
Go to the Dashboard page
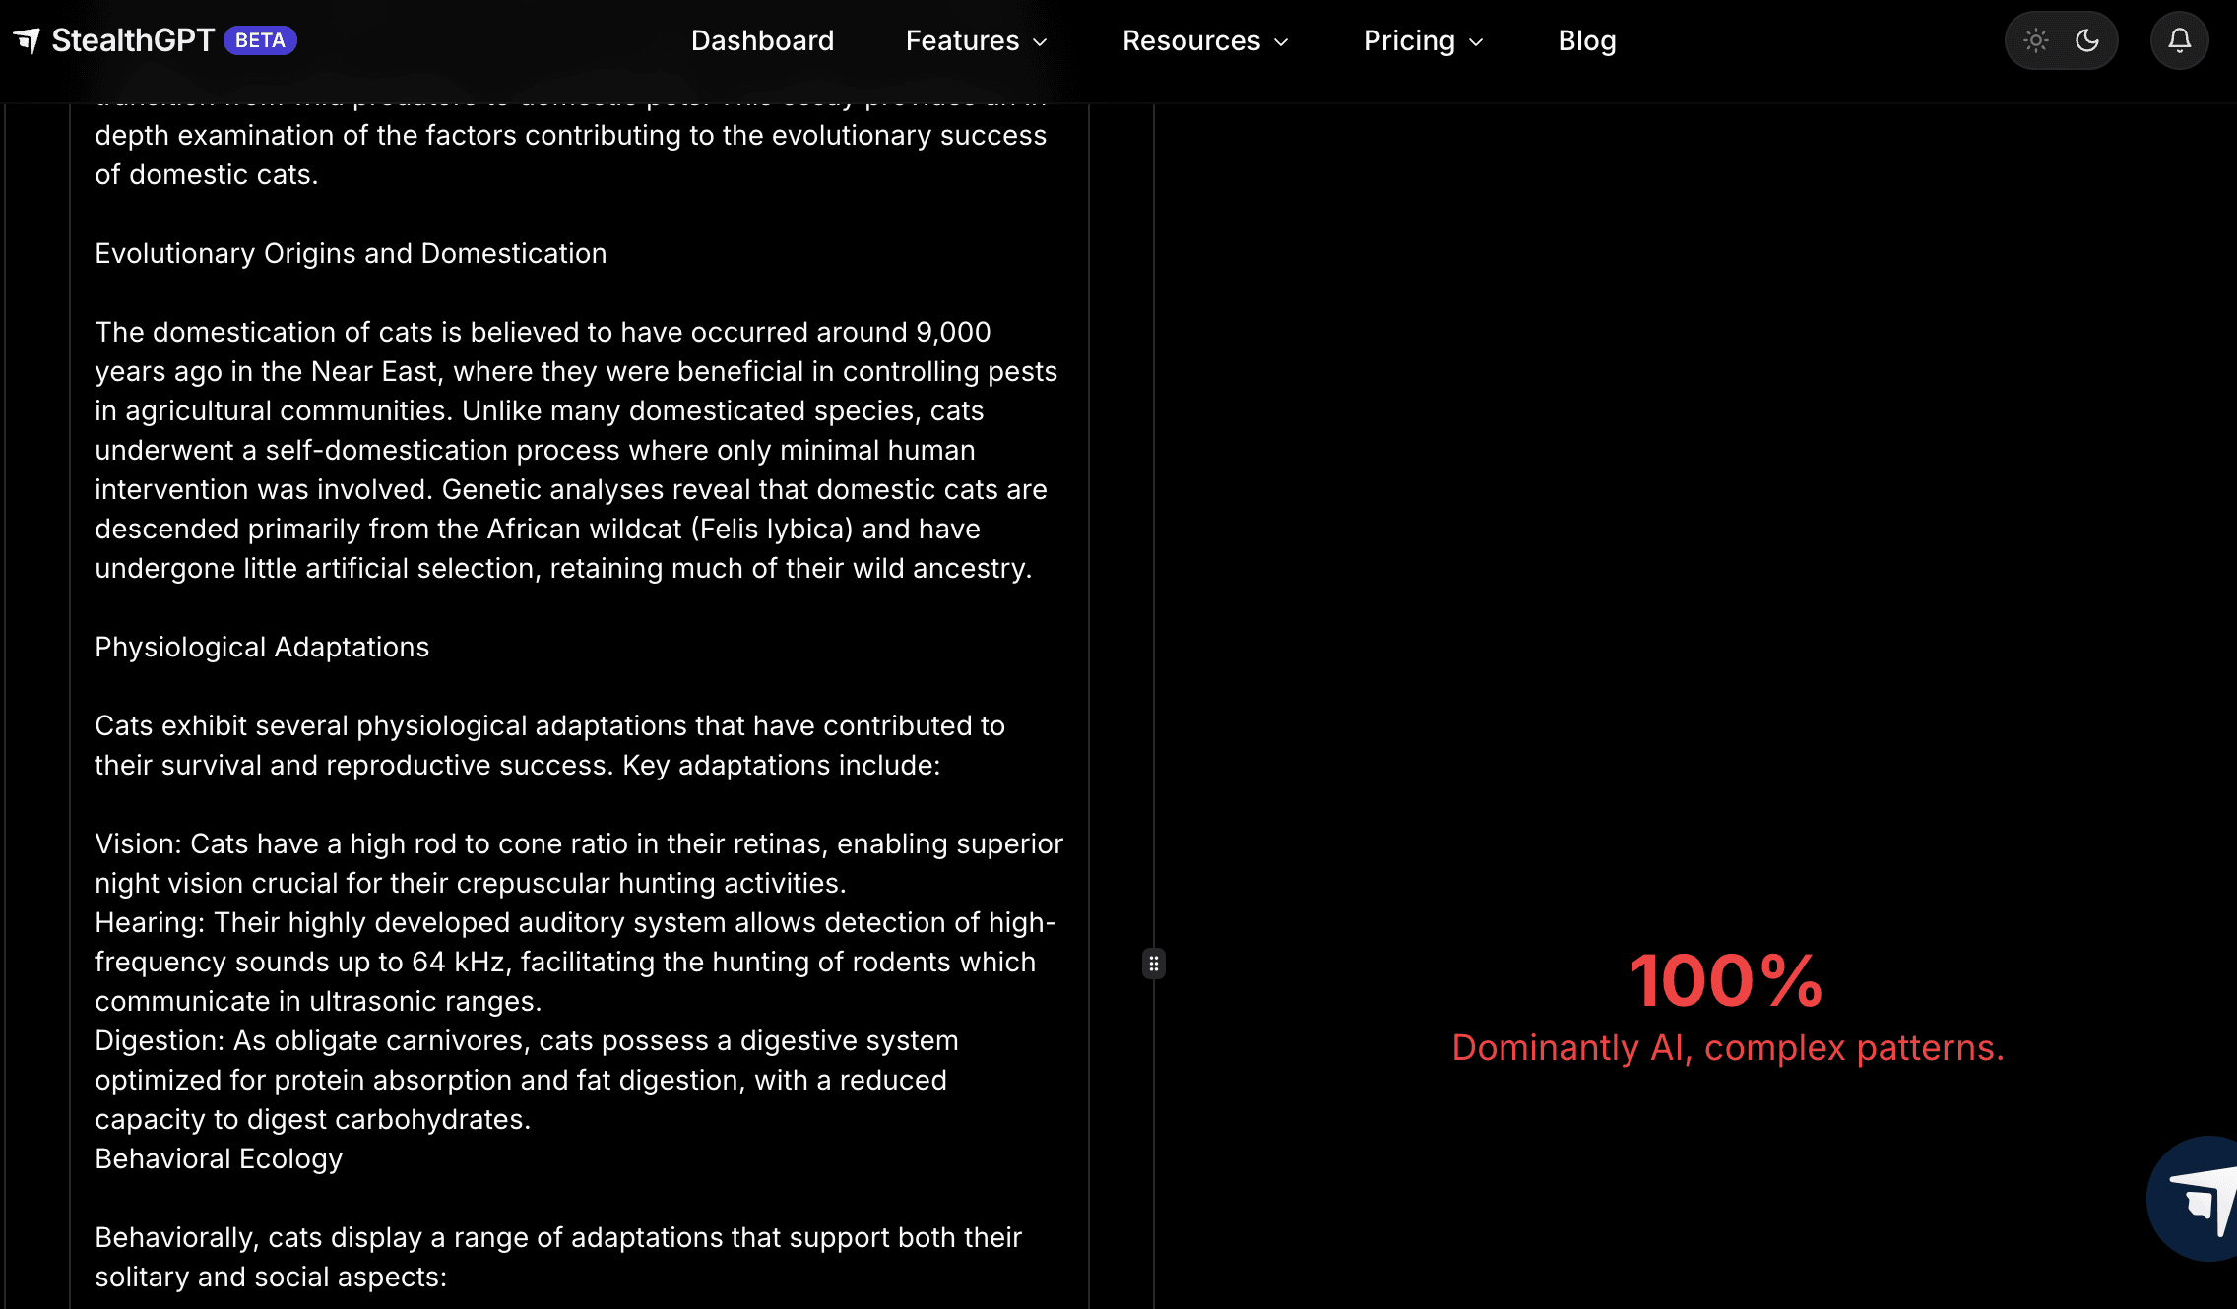point(762,40)
